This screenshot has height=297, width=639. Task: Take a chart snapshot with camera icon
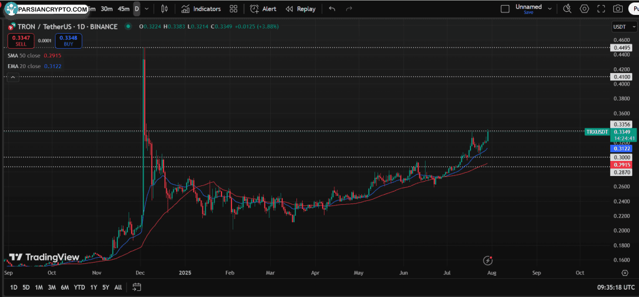click(x=618, y=9)
